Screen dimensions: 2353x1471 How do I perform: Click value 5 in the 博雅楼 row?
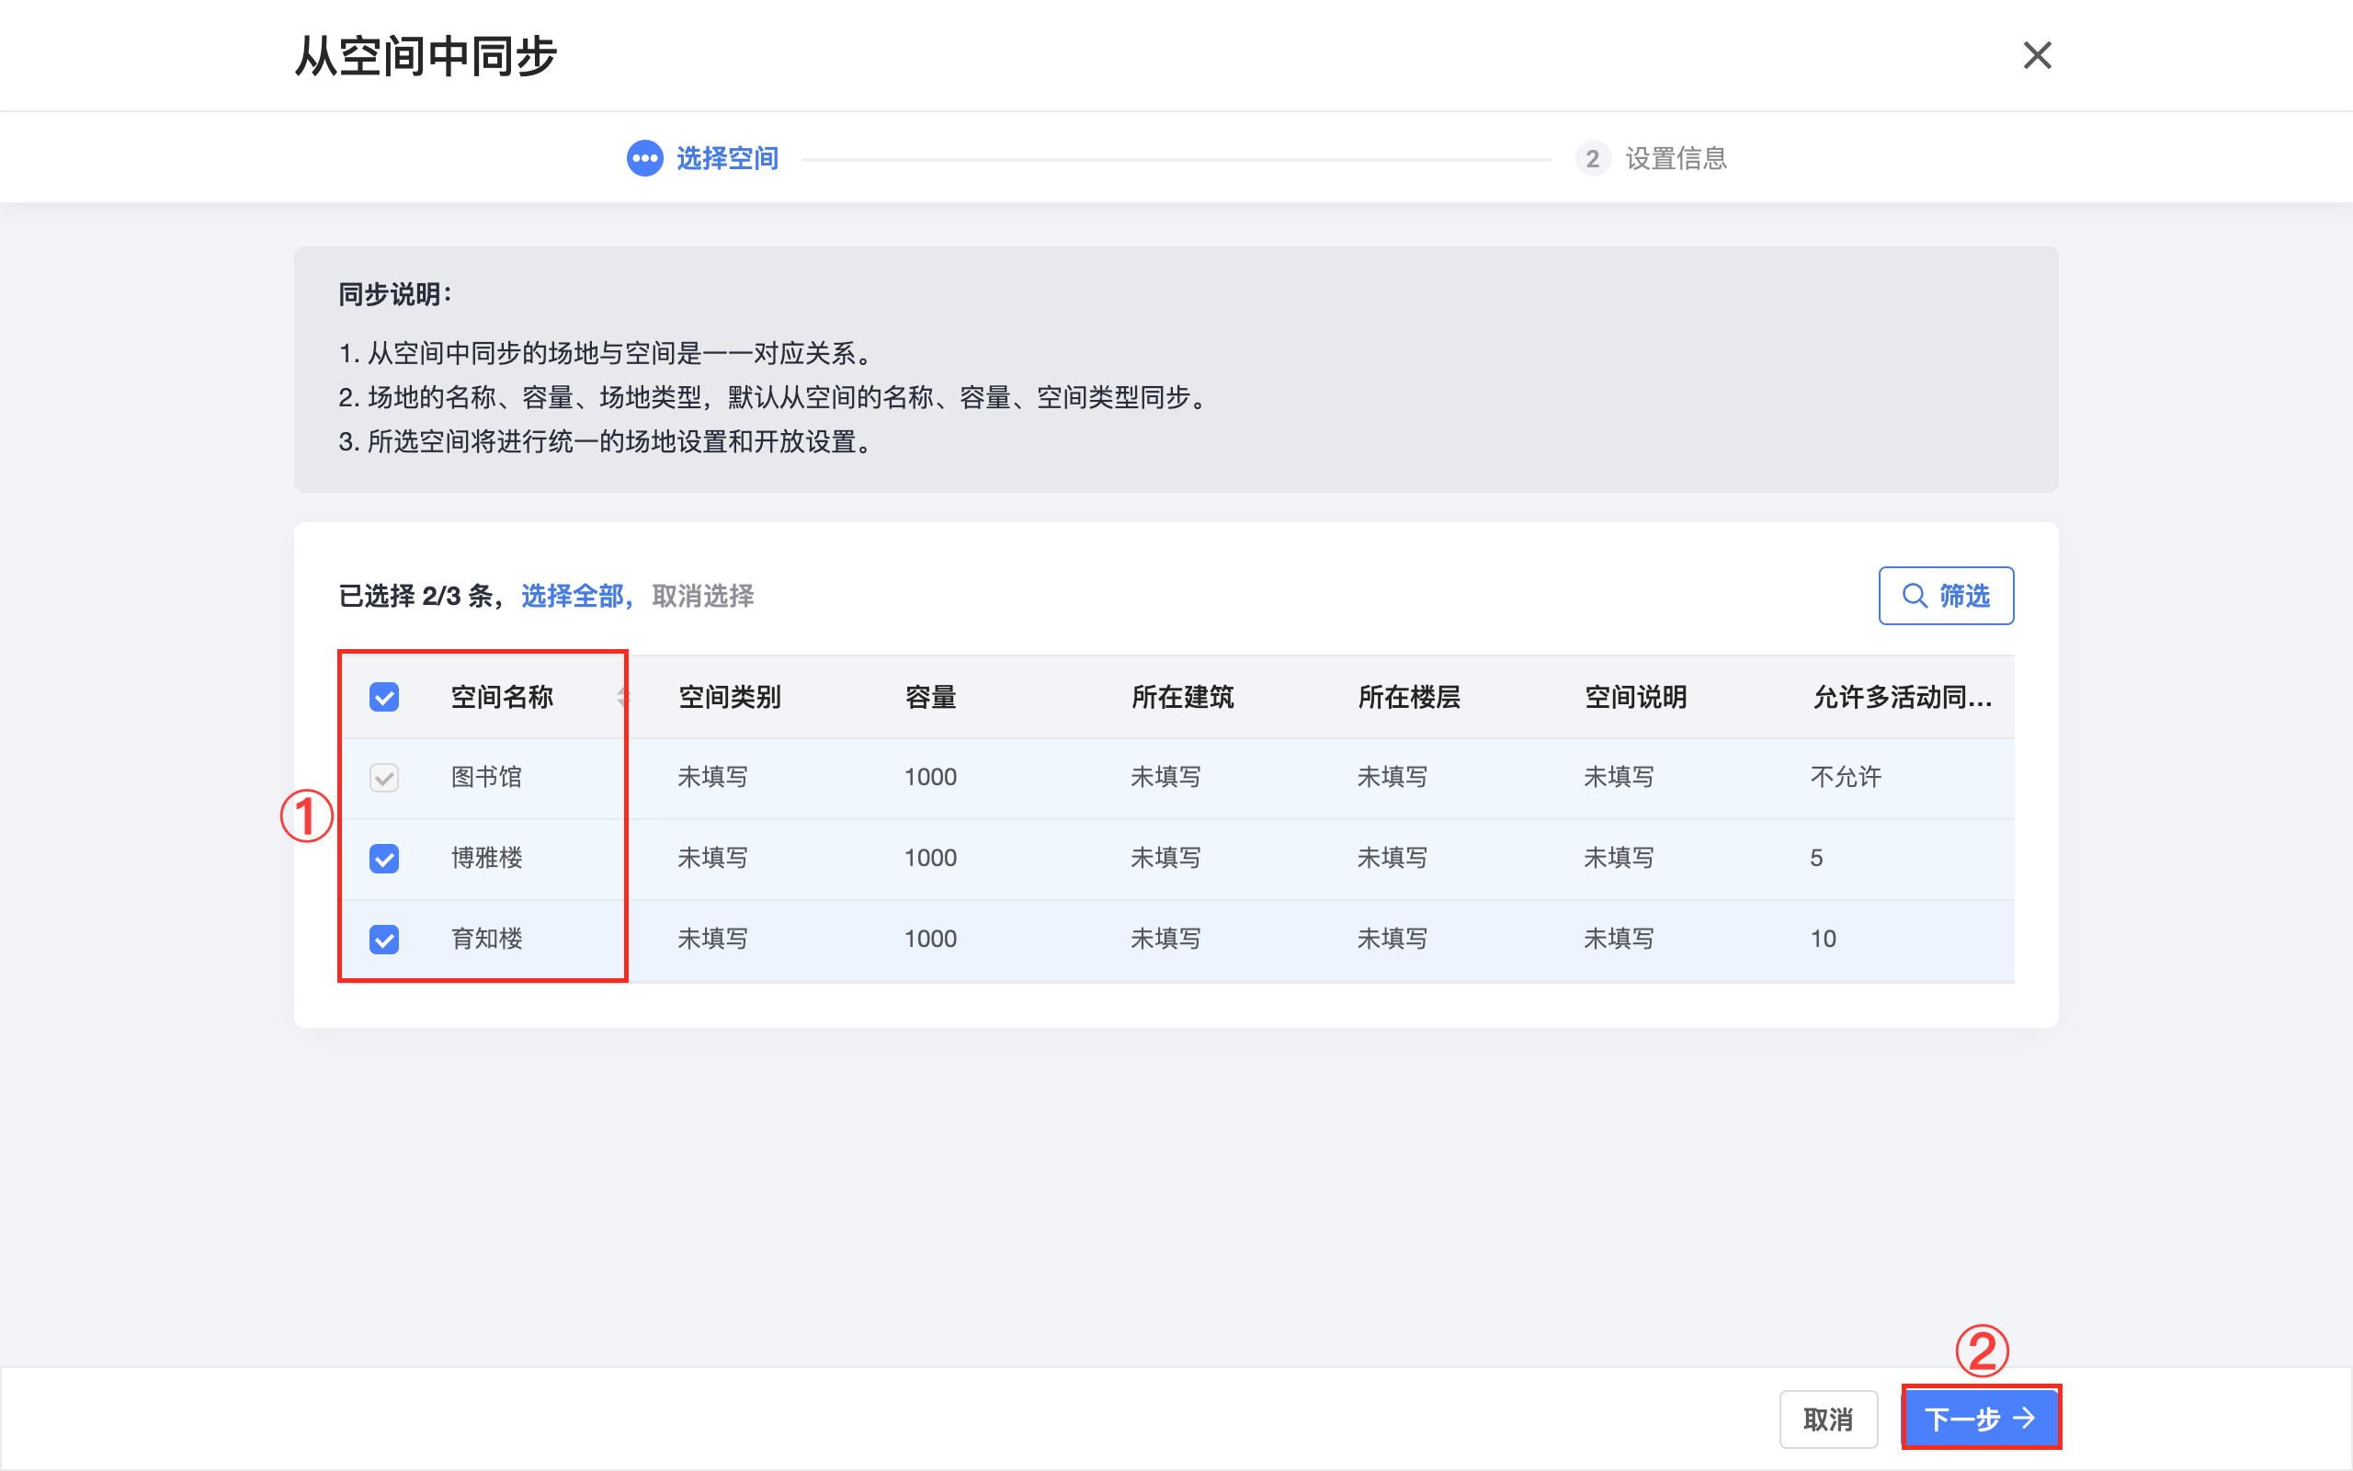click(x=1816, y=858)
